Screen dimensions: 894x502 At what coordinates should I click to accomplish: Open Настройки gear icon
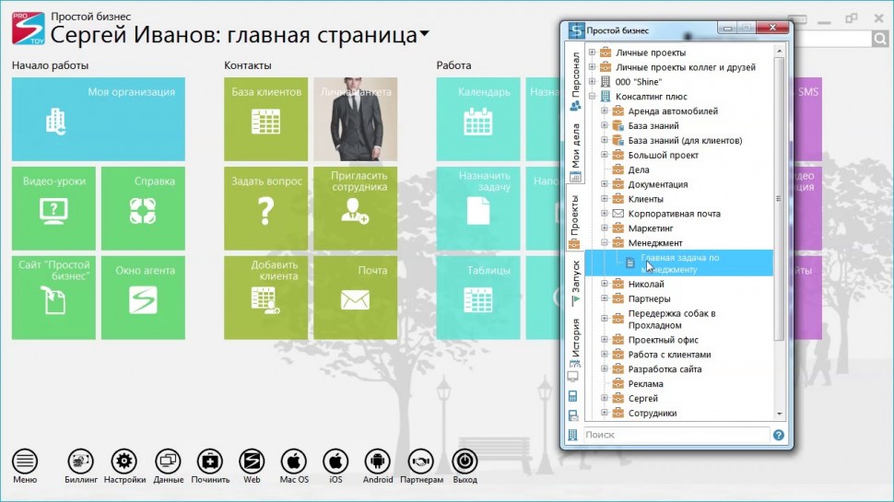124,461
